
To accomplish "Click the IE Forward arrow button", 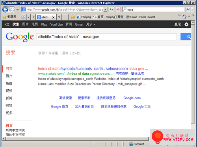I will [x=12, y=9].
